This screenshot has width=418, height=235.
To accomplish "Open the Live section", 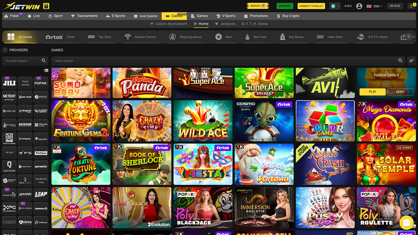I will [x=33, y=16].
